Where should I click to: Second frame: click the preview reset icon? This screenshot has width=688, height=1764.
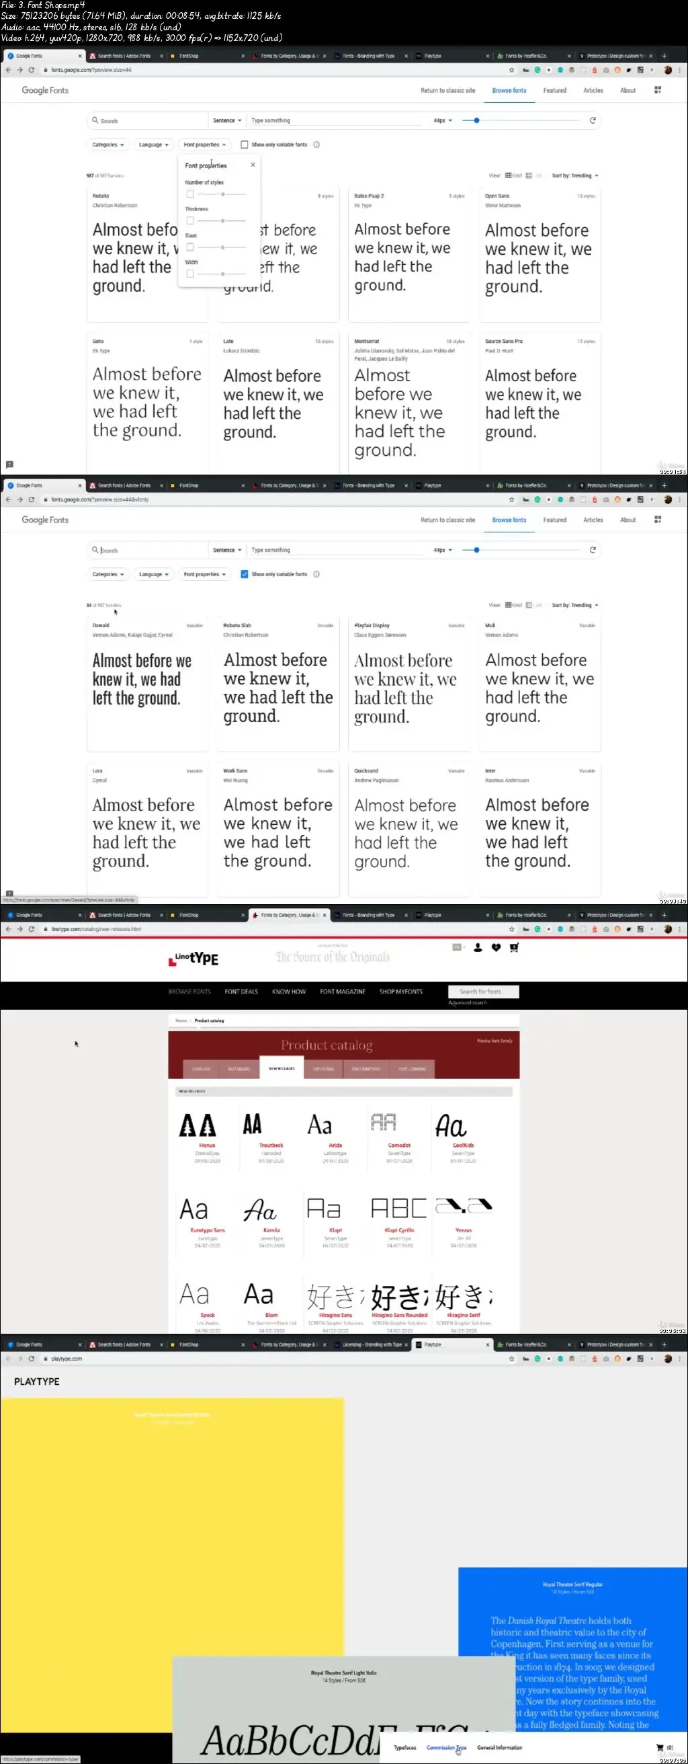(593, 550)
